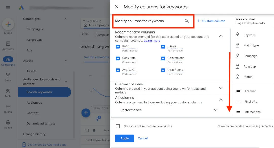Viewport: 274px width, 148px height.
Task: Click the lock icon next to Match type
Action: (238, 45)
